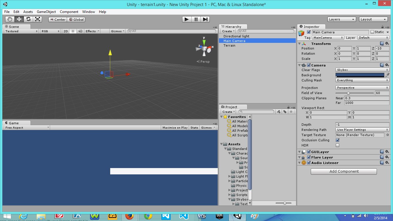Toggle scene lighting sun icon
This screenshot has height=221, width=393.
[73, 31]
